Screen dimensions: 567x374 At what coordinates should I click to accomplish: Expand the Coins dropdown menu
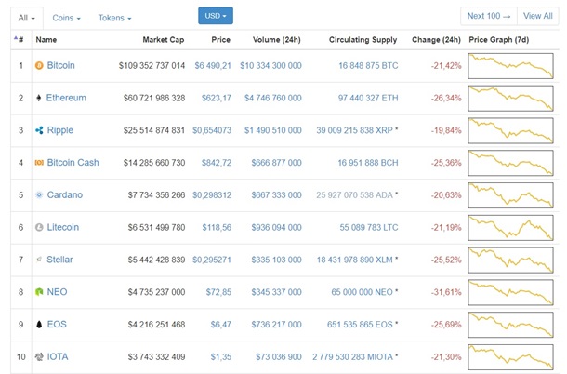[x=66, y=18]
